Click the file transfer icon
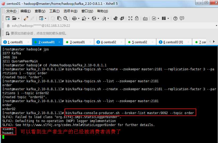Viewport: 218px width, 143px height. (x=84, y=18)
